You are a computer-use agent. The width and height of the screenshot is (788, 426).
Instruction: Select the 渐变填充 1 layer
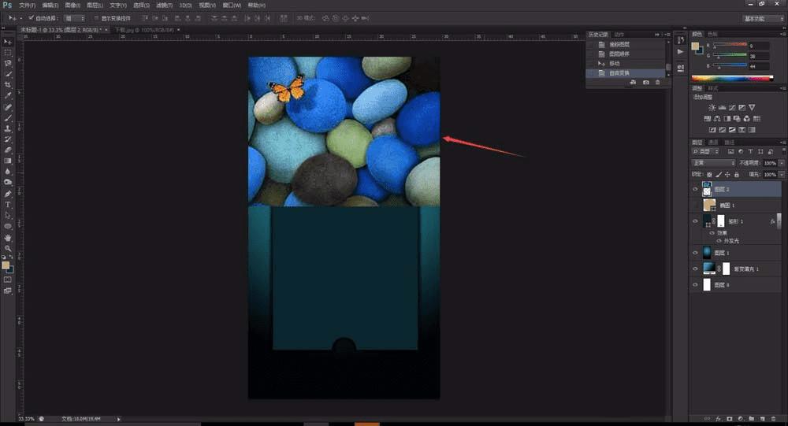pos(745,268)
